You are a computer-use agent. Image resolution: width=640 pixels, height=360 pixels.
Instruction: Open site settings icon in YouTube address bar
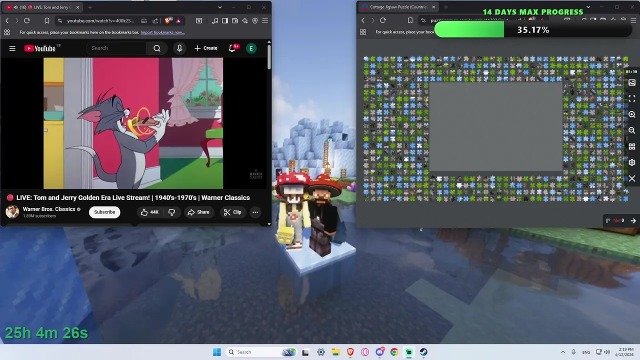[60, 20]
